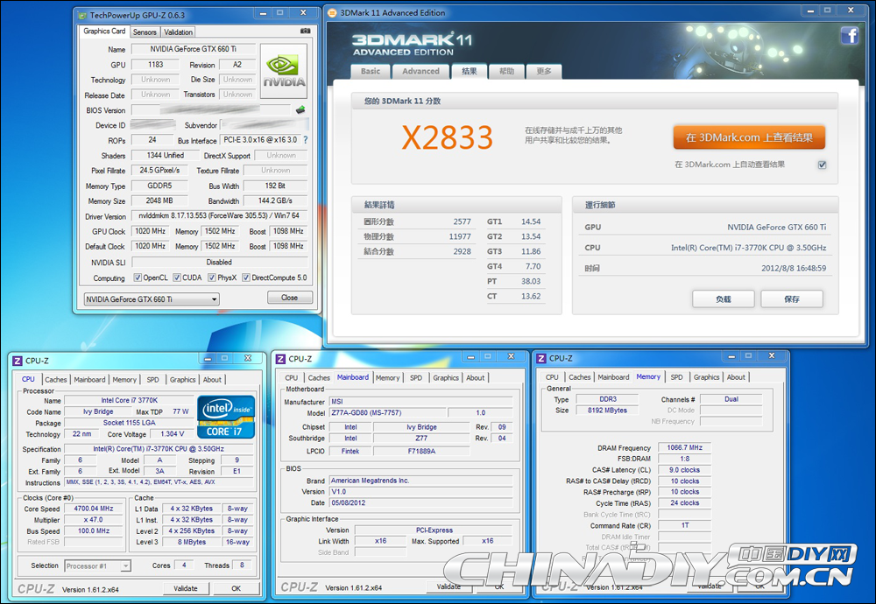
Task: Click the 保存 button in 3DMark 11
Action: [792, 299]
